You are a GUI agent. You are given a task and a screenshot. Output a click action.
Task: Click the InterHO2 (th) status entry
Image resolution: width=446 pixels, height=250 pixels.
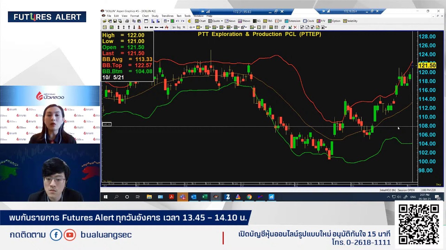click(388, 190)
